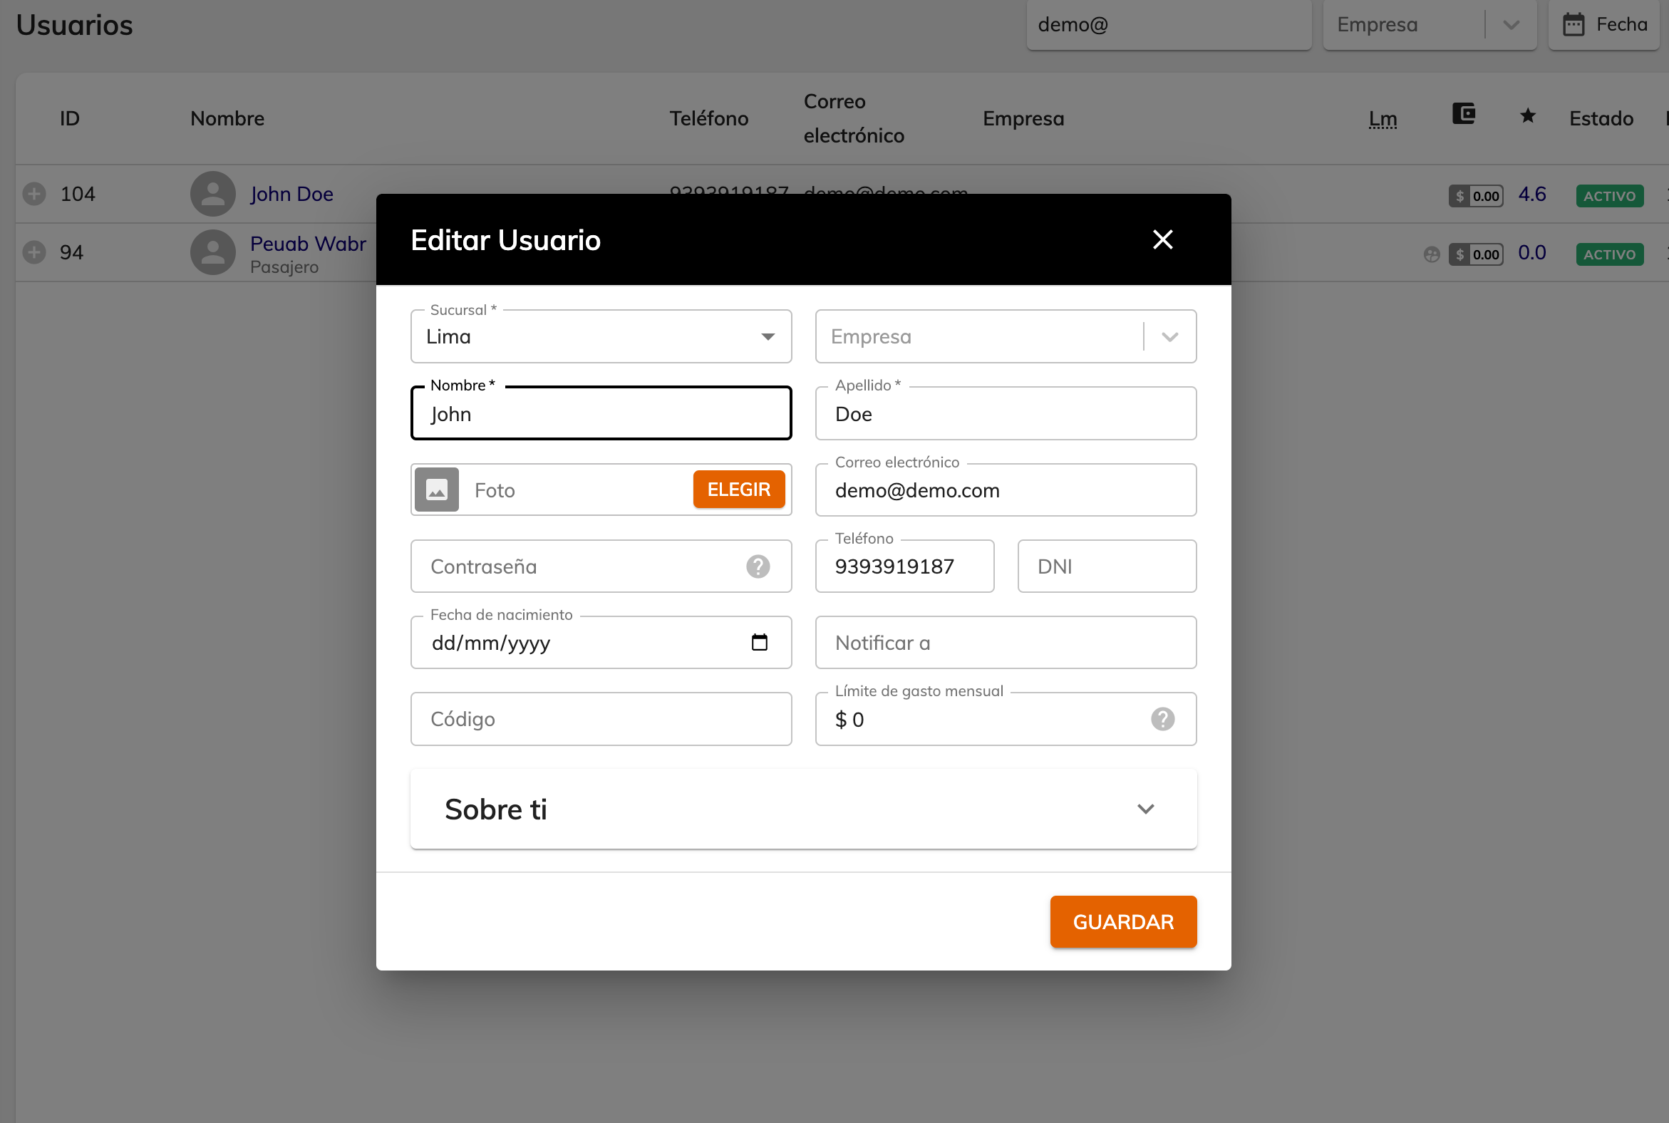Close the Editar Usuario dialog
Image resolution: width=1669 pixels, height=1123 pixels.
[x=1162, y=239]
